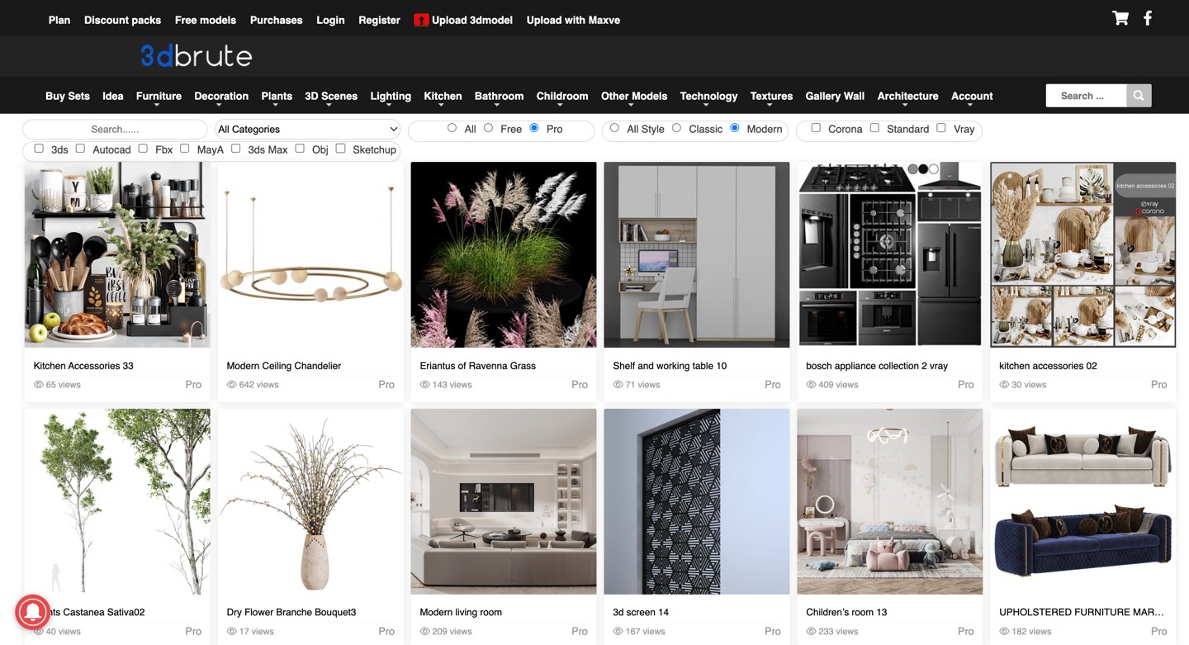Tick the Sketchup format checkbox
This screenshot has height=645, width=1189.
pos(340,149)
